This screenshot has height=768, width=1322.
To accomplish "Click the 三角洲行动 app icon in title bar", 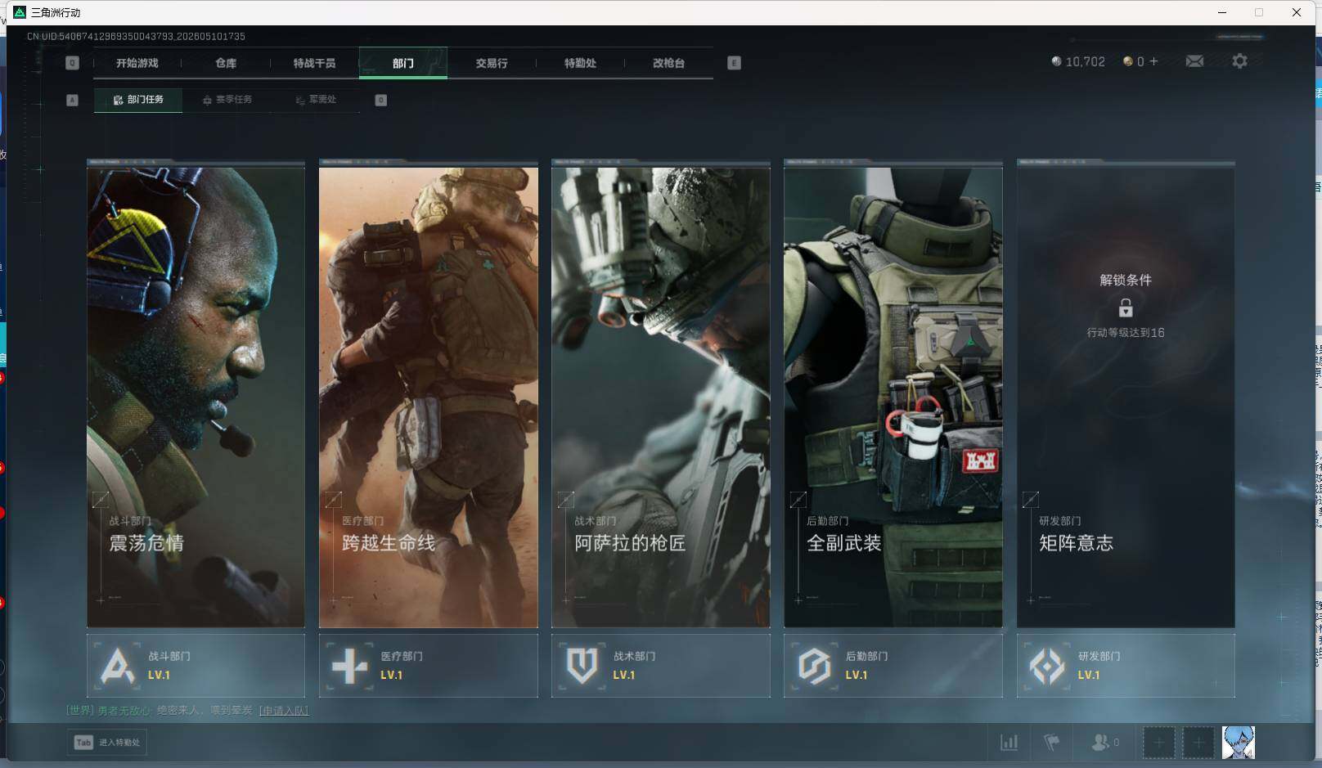I will (x=20, y=12).
